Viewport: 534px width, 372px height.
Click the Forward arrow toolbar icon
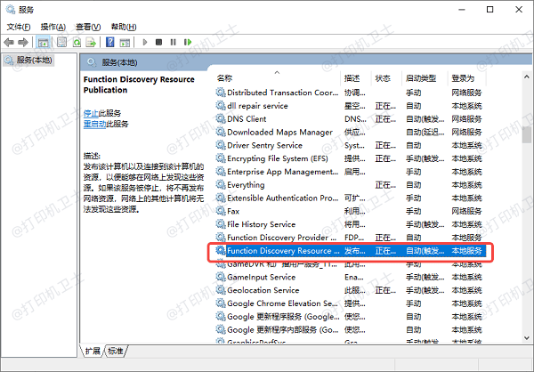(x=23, y=42)
